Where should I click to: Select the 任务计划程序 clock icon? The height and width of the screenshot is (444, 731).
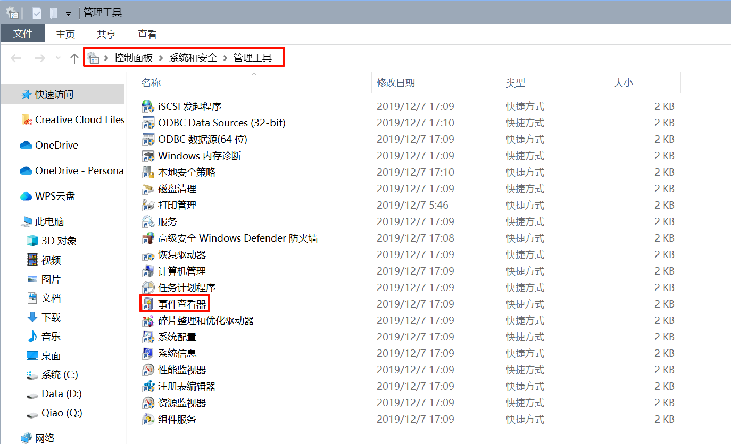[148, 287]
